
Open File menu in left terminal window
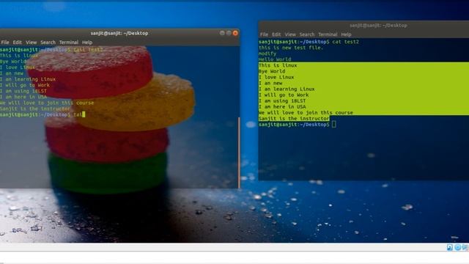pos(5,43)
